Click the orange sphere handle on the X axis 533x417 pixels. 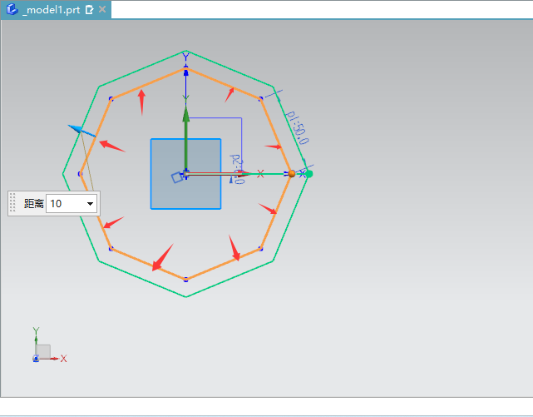pyautogui.click(x=292, y=174)
